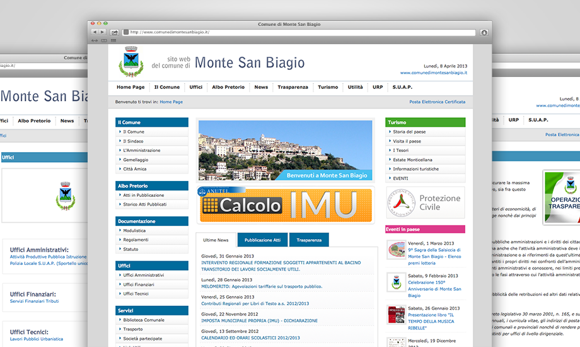Open Contributi Regionali per Libri di Testo link
Image resolution: width=580 pixels, height=347 pixels.
click(x=255, y=303)
